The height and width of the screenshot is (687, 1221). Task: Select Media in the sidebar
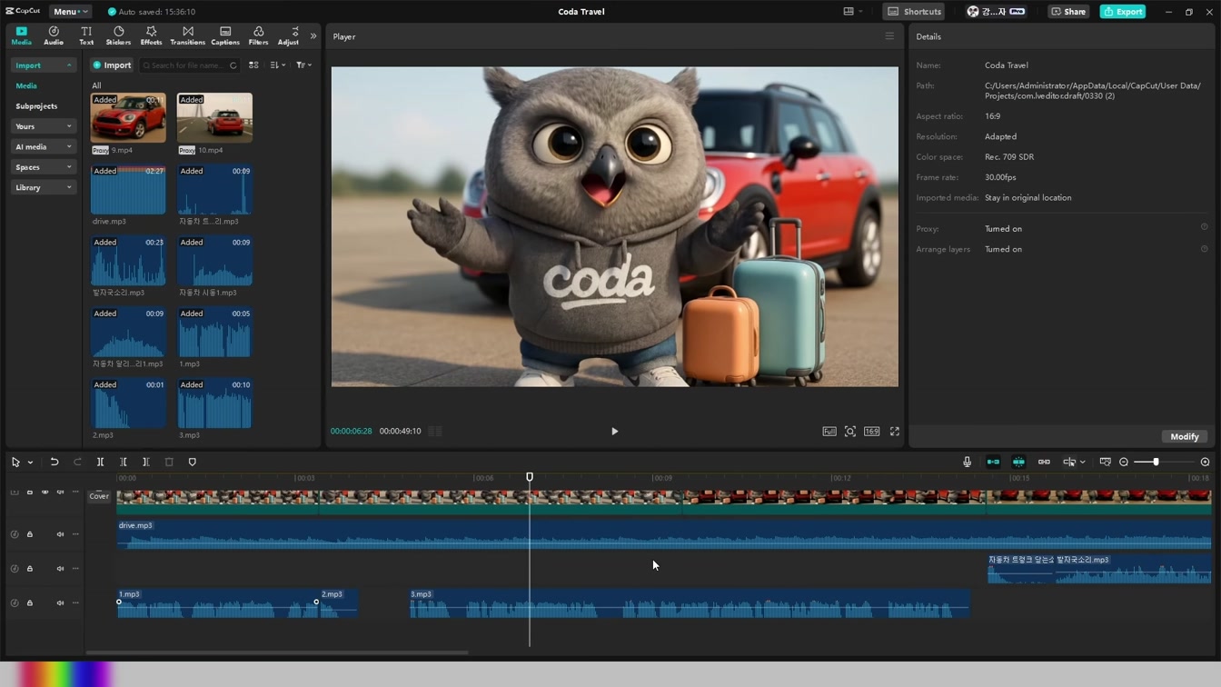pyautogui.click(x=26, y=85)
